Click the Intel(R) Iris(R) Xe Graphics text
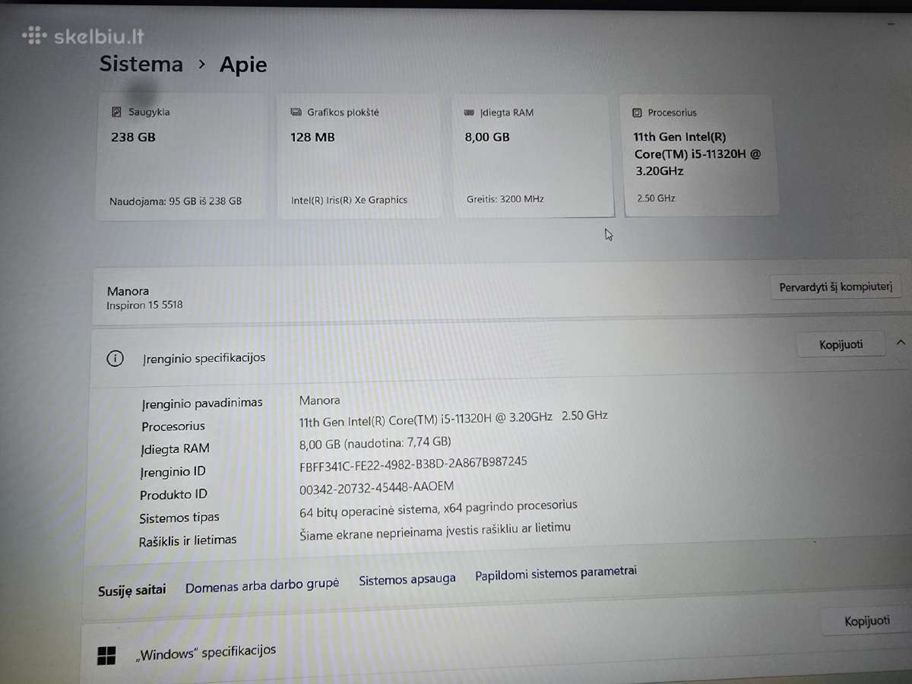The image size is (912, 684). coord(349,201)
